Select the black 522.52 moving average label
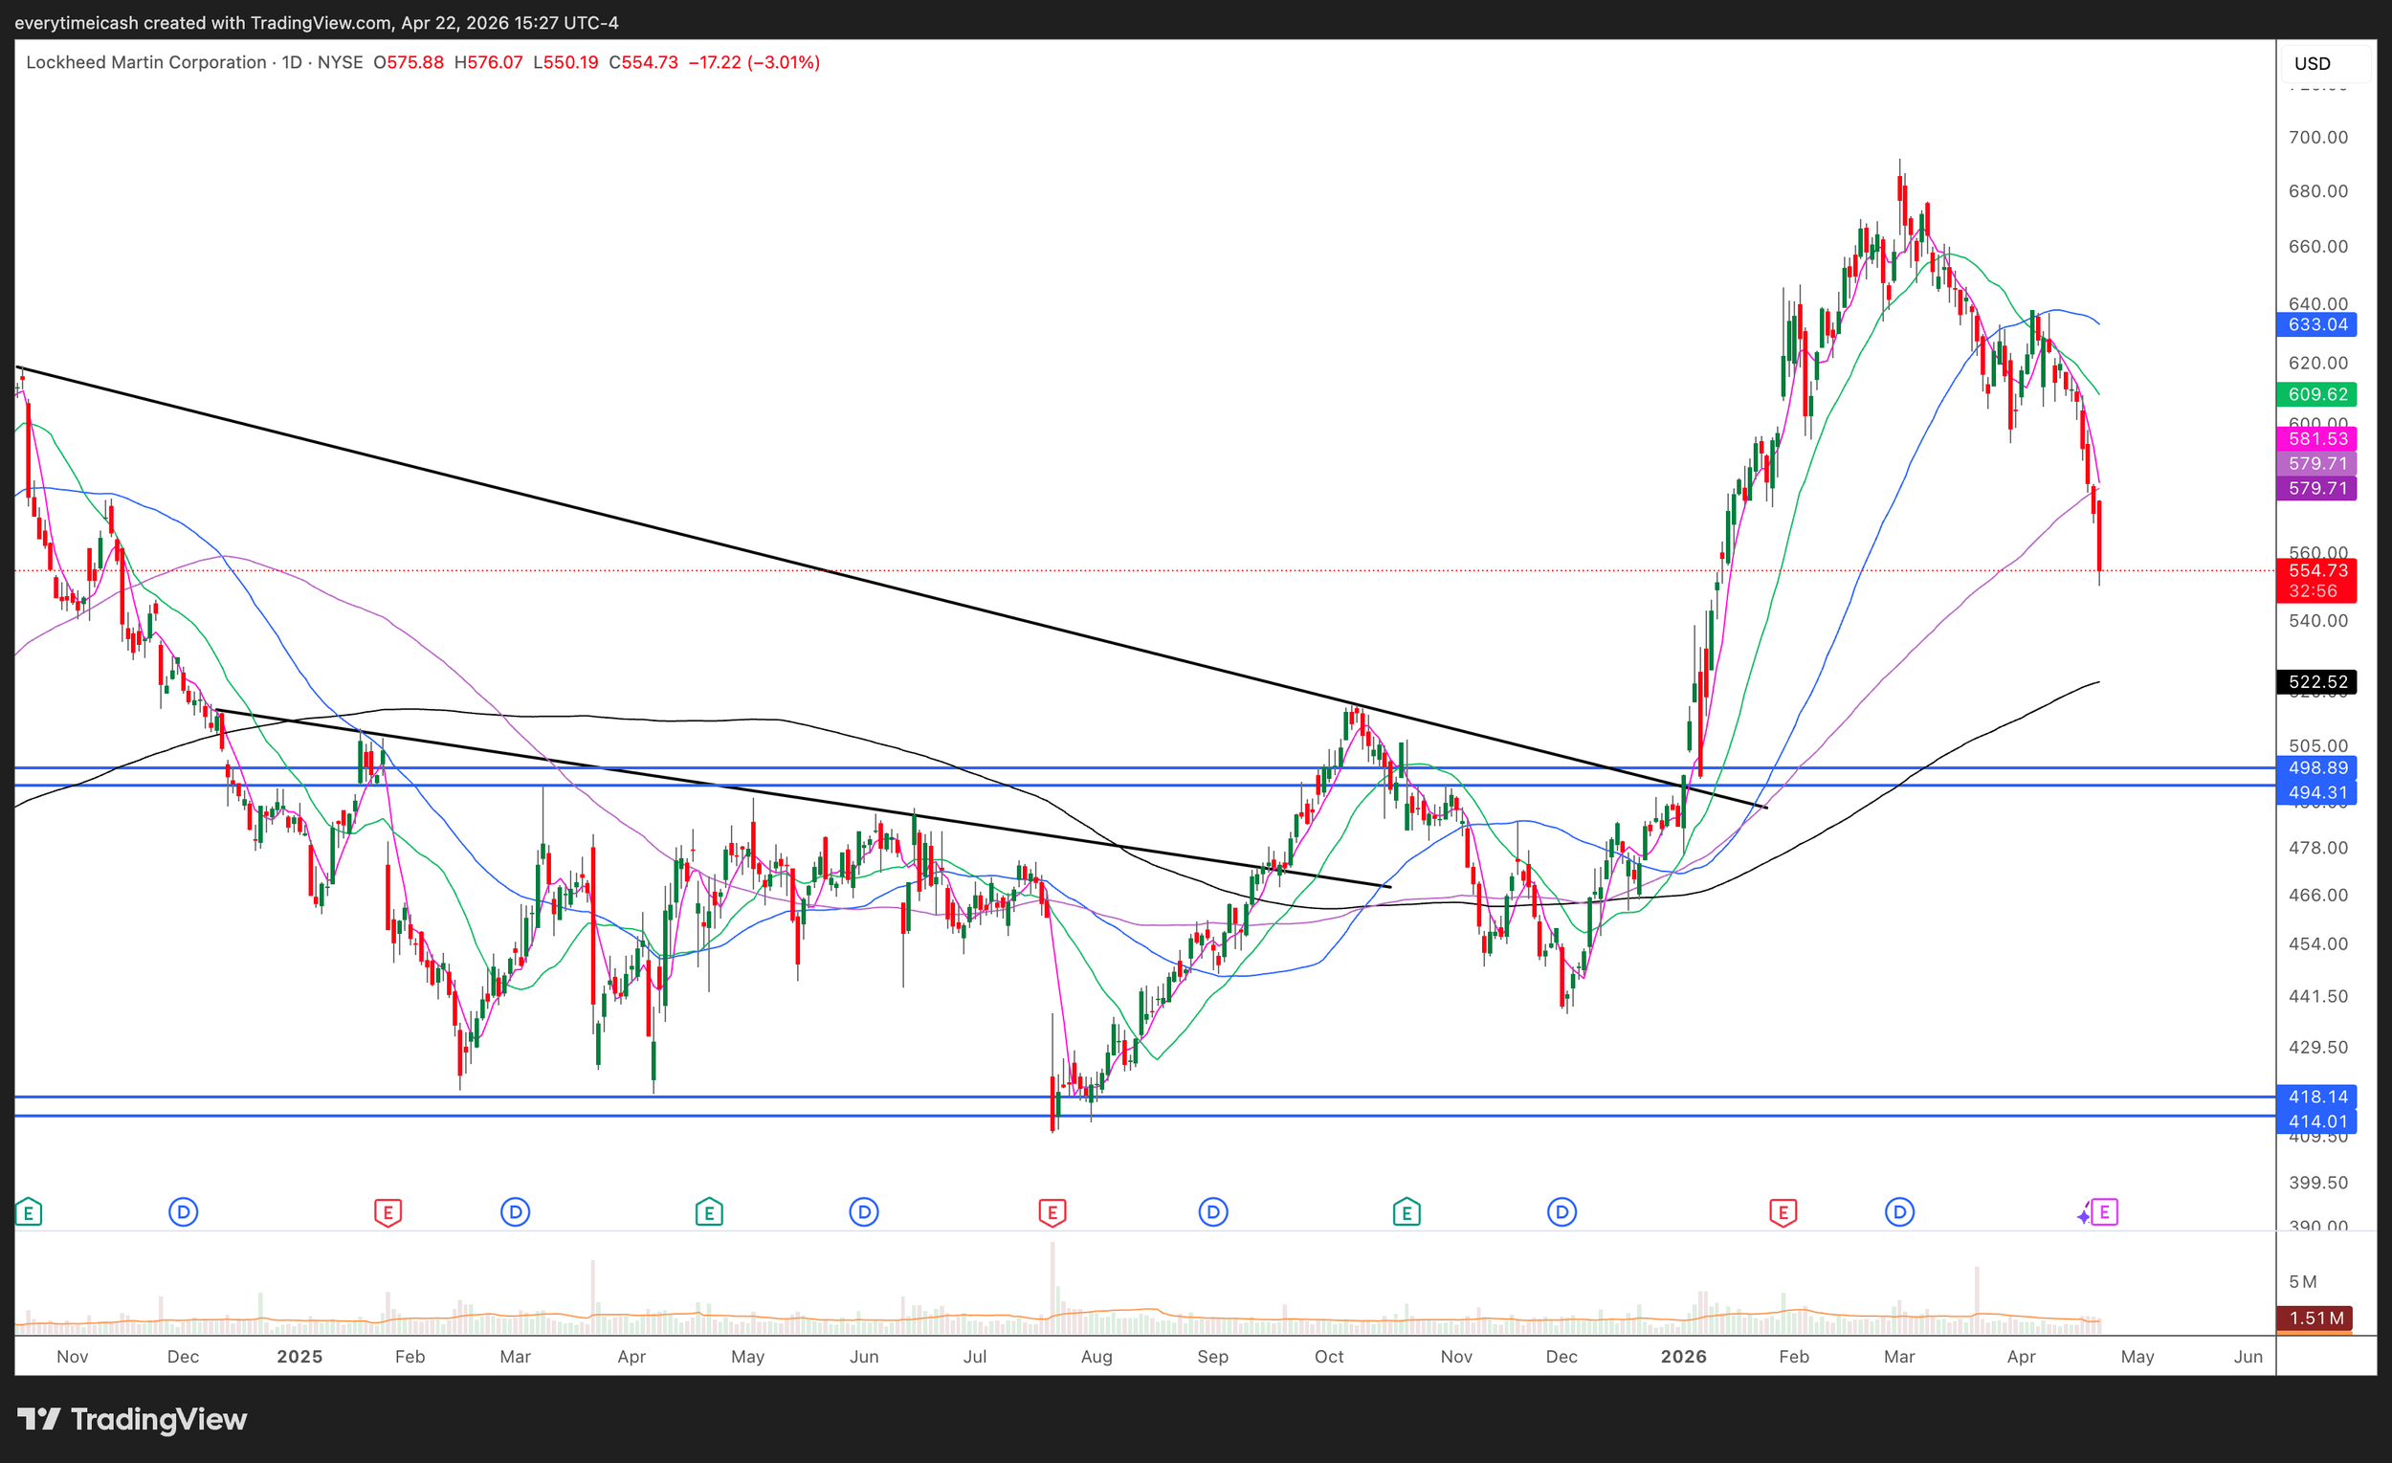The width and height of the screenshot is (2392, 1463). tap(2316, 681)
